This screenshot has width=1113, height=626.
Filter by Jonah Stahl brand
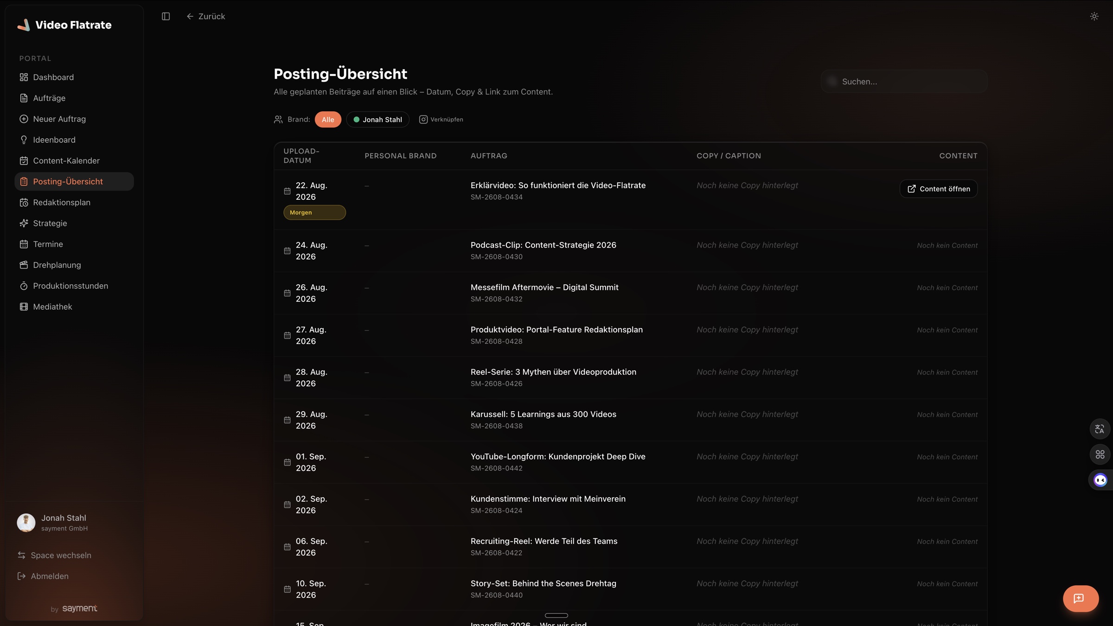(377, 120)
